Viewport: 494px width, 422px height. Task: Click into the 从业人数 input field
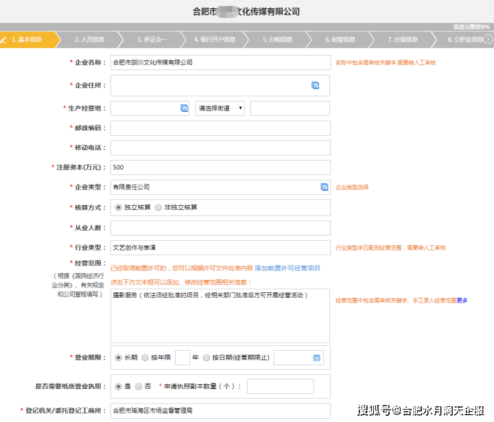pyautogui.click(x=220, y=228)
